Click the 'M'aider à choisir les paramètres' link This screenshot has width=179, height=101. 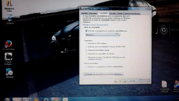pos(96,25)
